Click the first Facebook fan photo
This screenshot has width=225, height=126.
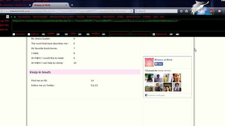[x=149, y=78]
